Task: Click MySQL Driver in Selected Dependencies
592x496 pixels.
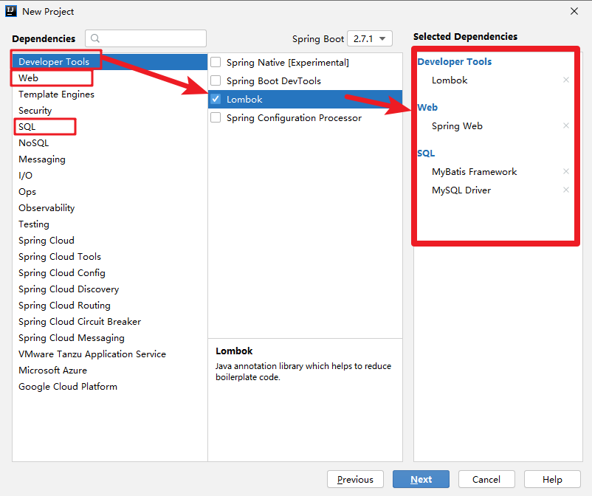Action: [461, 190]
